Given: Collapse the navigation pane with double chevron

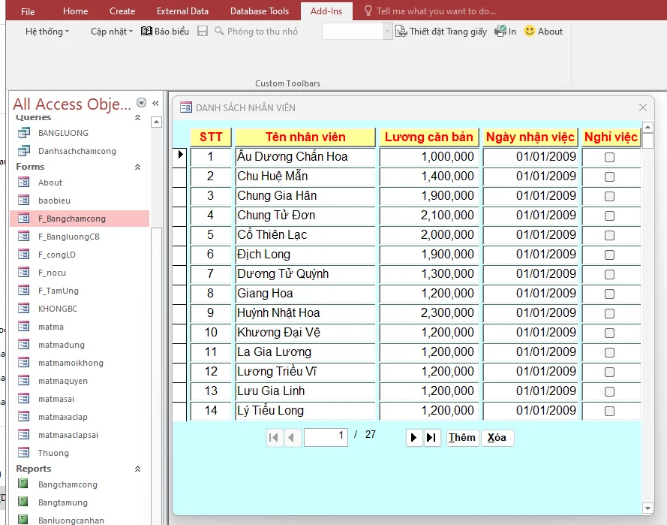Looking at the screenshot, I should pos(155,104).
